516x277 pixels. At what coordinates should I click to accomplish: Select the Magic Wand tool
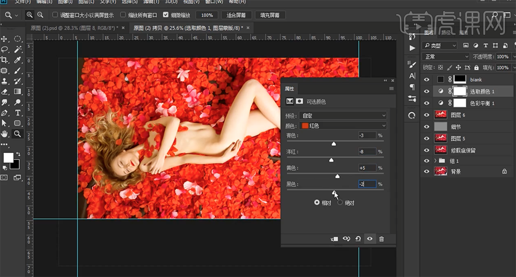(18, 49)
